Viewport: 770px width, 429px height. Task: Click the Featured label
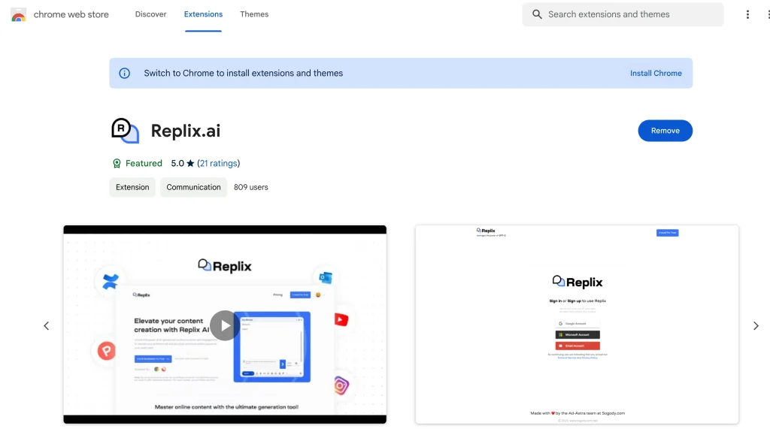144,164
